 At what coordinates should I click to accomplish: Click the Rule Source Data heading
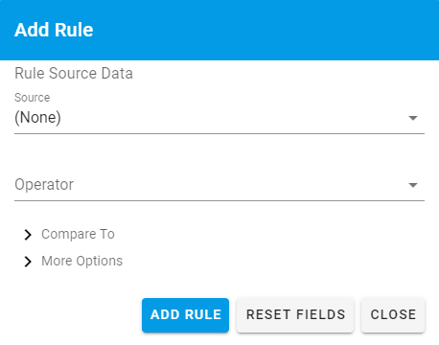click(74, 73)
